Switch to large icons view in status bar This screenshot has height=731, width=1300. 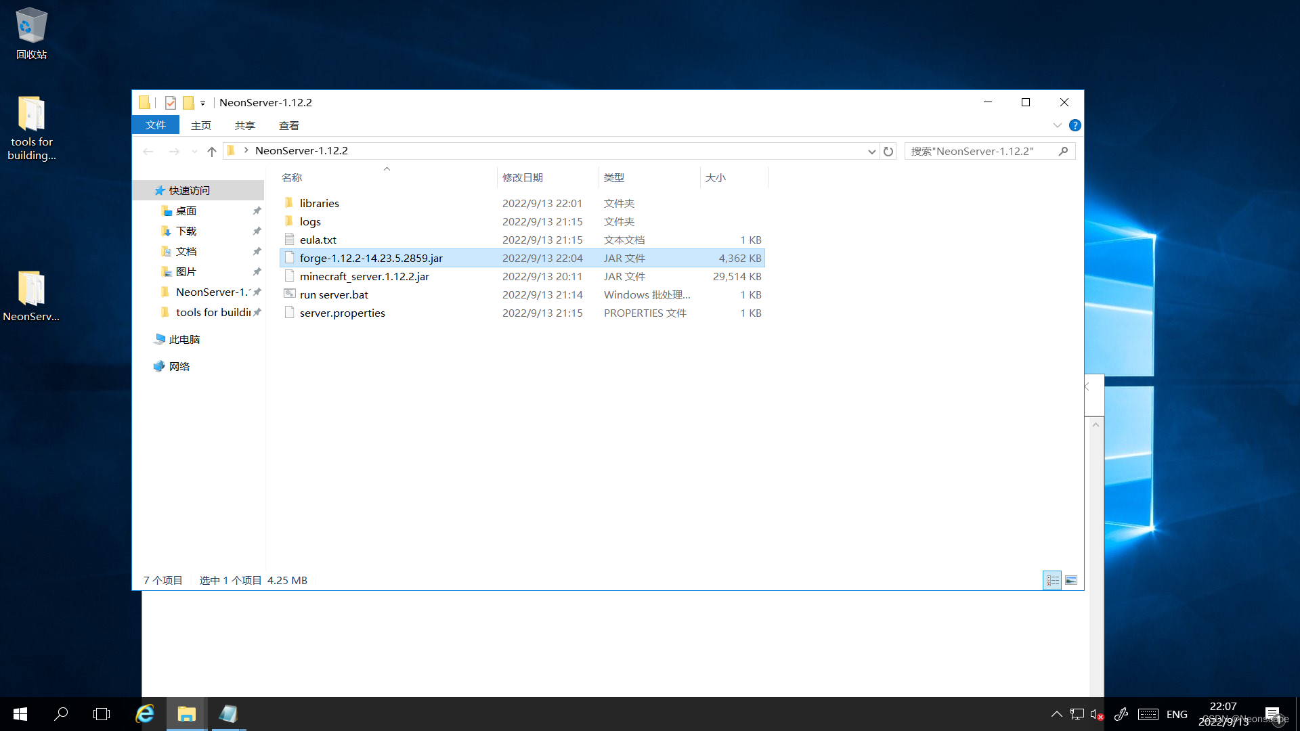[x=1071, y=581]
